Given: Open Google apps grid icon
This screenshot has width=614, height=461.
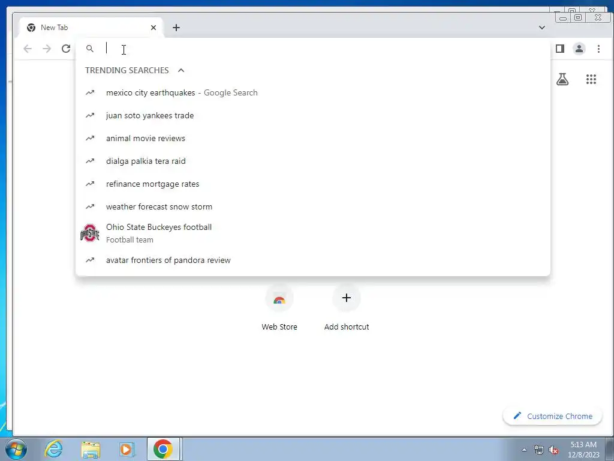Looking at the screenshot, I should (x=591, y=80).
